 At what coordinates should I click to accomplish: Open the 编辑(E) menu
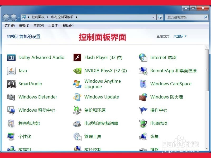click(x=24, y=25)
